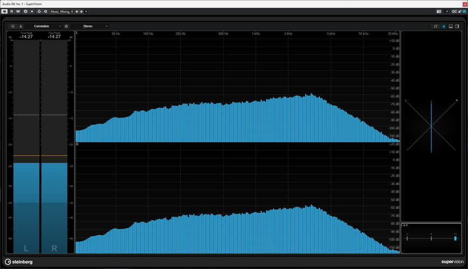Enable Write automation (W) button

[18, 11]
